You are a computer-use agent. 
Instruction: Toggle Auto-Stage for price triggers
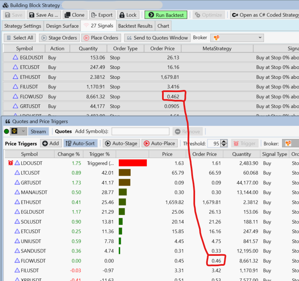121,144
